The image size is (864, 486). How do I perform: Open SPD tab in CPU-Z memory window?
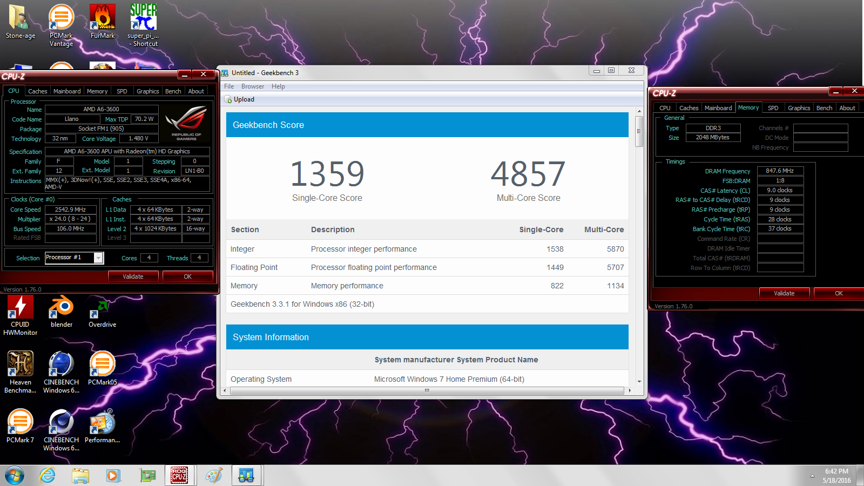point(773,108)
